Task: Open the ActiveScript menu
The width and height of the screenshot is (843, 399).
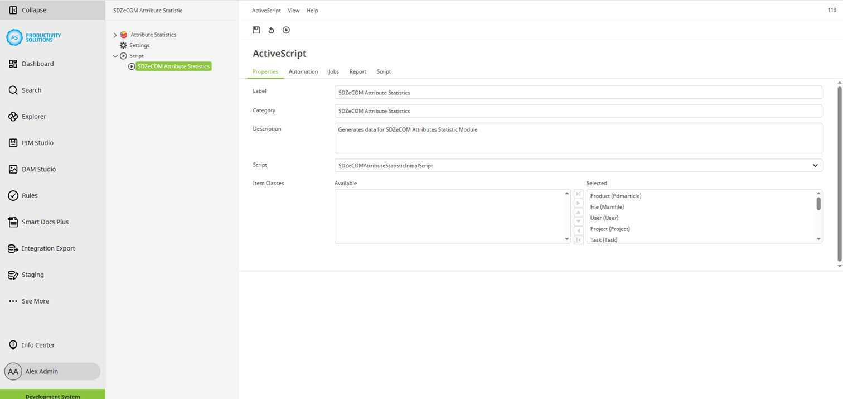Action: (x=266, y=11)
